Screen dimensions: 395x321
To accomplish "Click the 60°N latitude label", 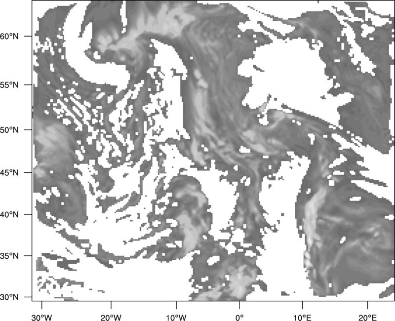I will [9, 36].
